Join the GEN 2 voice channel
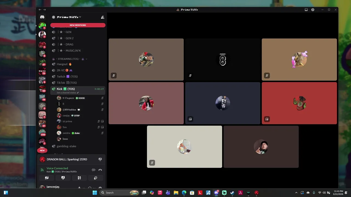351x197 pixels. pos(78,38)
